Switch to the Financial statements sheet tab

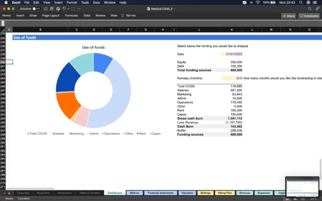160,193
